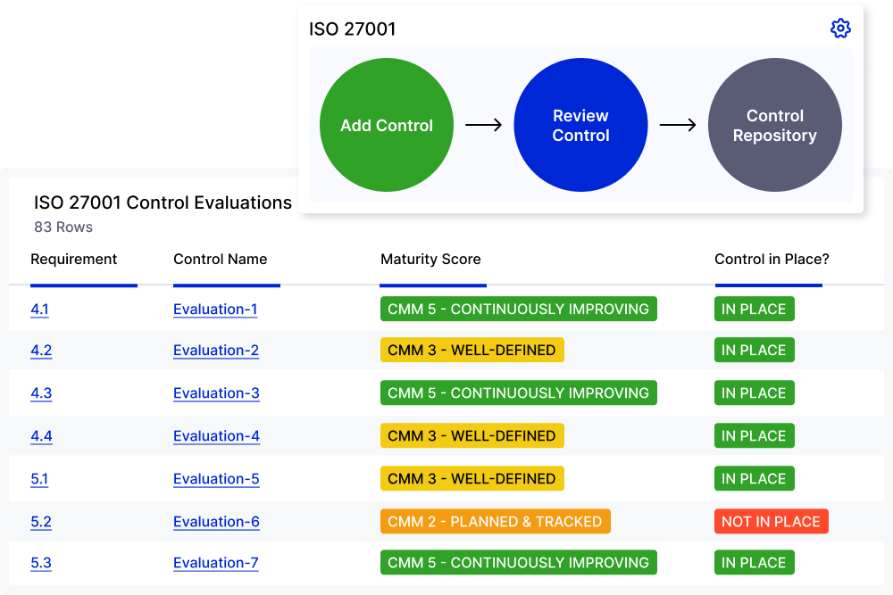Click CMM 5 badge in Evaluation-1 row

(518, 309)
